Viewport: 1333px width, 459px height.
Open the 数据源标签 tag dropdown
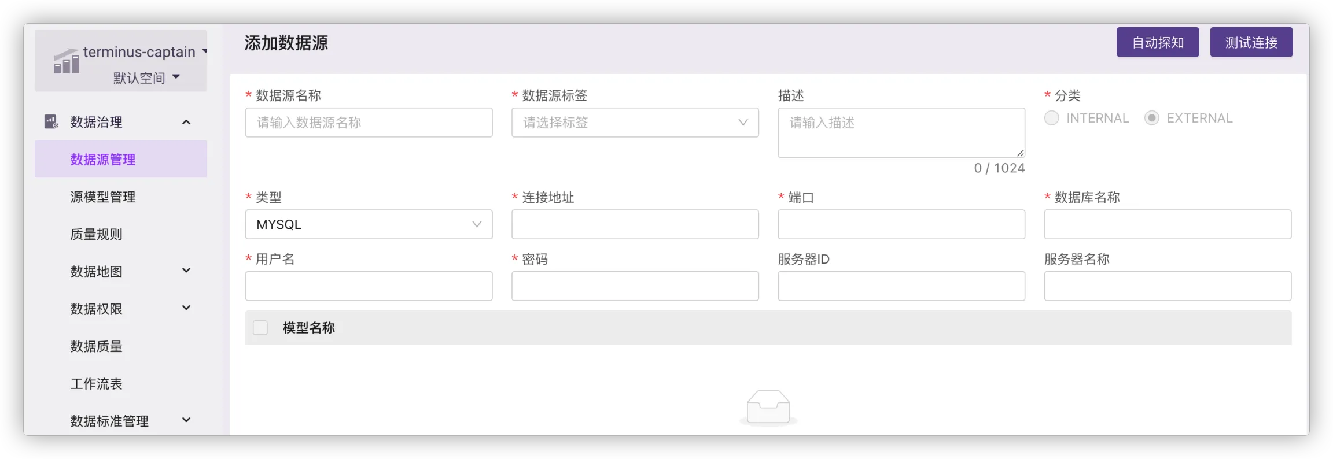coord(635,123)
